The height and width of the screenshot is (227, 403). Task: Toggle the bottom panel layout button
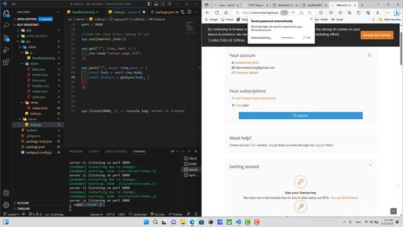[156, 4]
